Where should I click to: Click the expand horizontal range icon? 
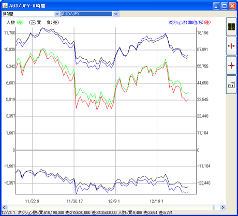[231, 46]
